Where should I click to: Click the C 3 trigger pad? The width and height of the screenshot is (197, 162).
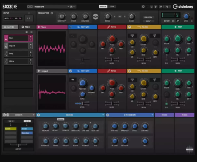pyautogui.click(x=29, y=19)
